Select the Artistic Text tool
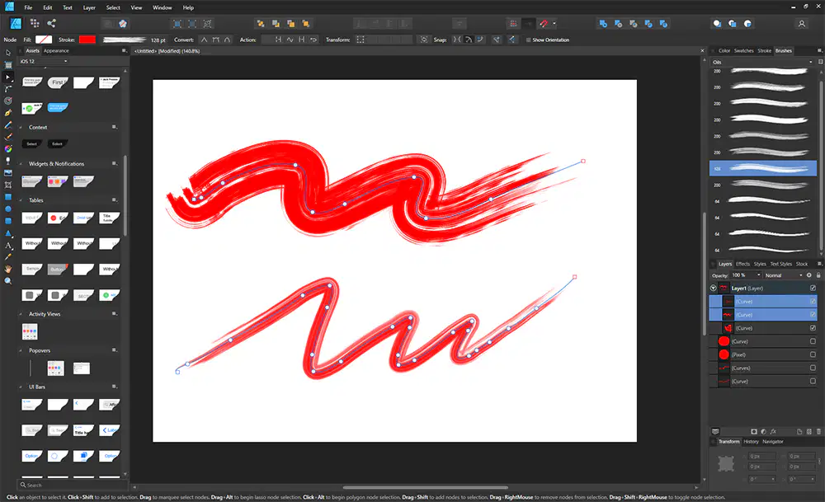Image resolution: width=825 pixels, height=502 pixels. pyautogui.click(x=8, y=246)
